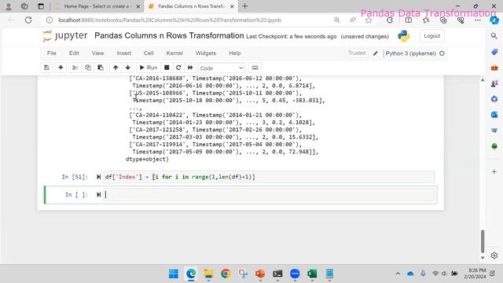Click the scrollbar up arrow
The height and width of the screenshot is (283, 503).
[483, 80]
